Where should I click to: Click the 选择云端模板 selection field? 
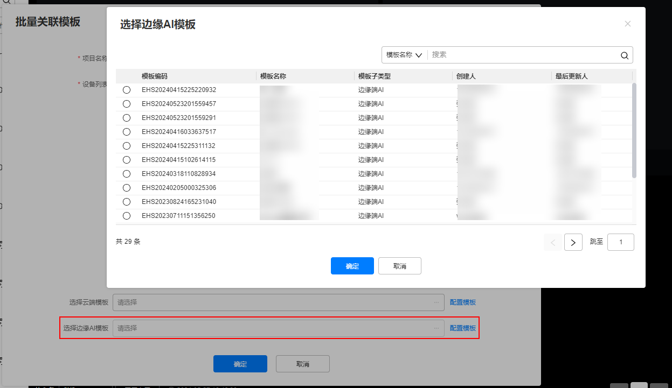[279, 302]
